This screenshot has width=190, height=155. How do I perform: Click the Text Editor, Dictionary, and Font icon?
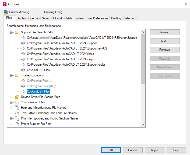17,113
